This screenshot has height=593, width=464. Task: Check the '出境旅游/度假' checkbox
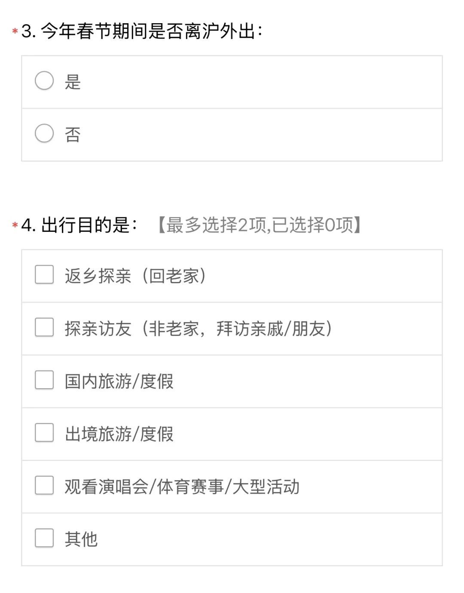click(44, 433)
